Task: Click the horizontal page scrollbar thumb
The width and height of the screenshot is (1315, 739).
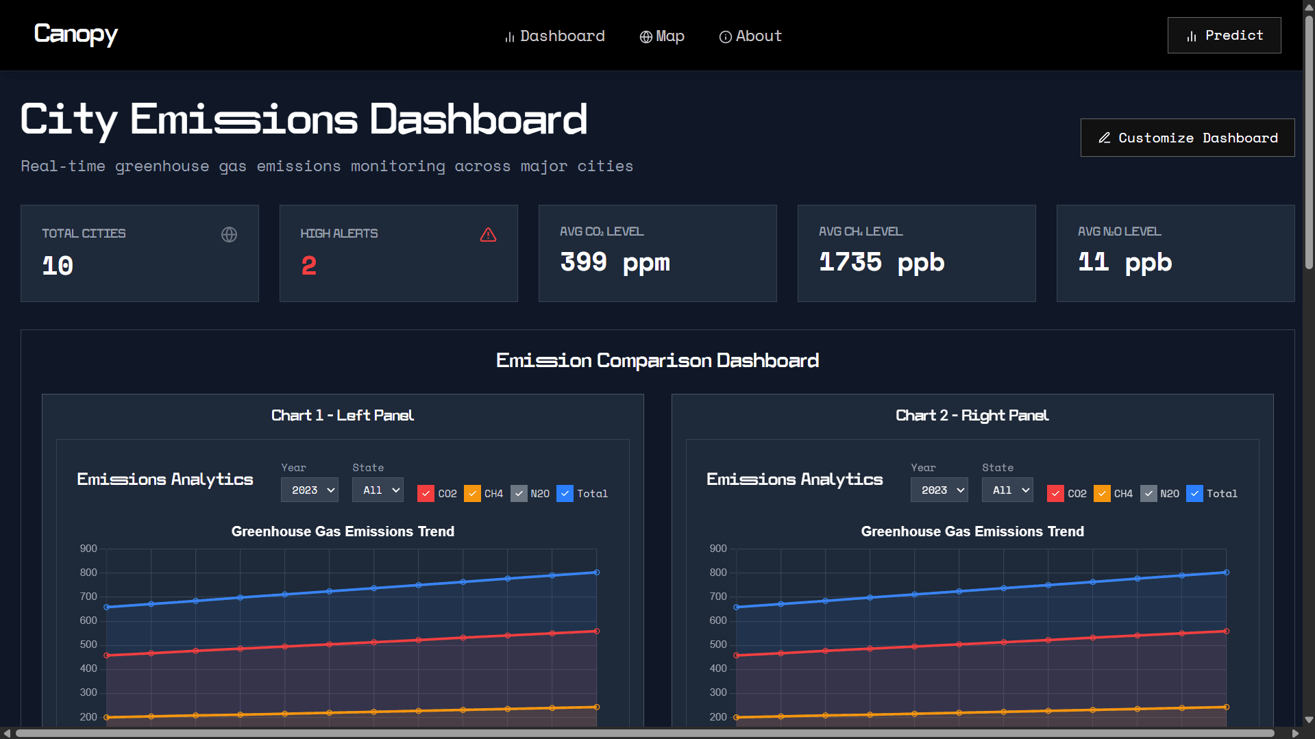Action: tap(644, 733)
